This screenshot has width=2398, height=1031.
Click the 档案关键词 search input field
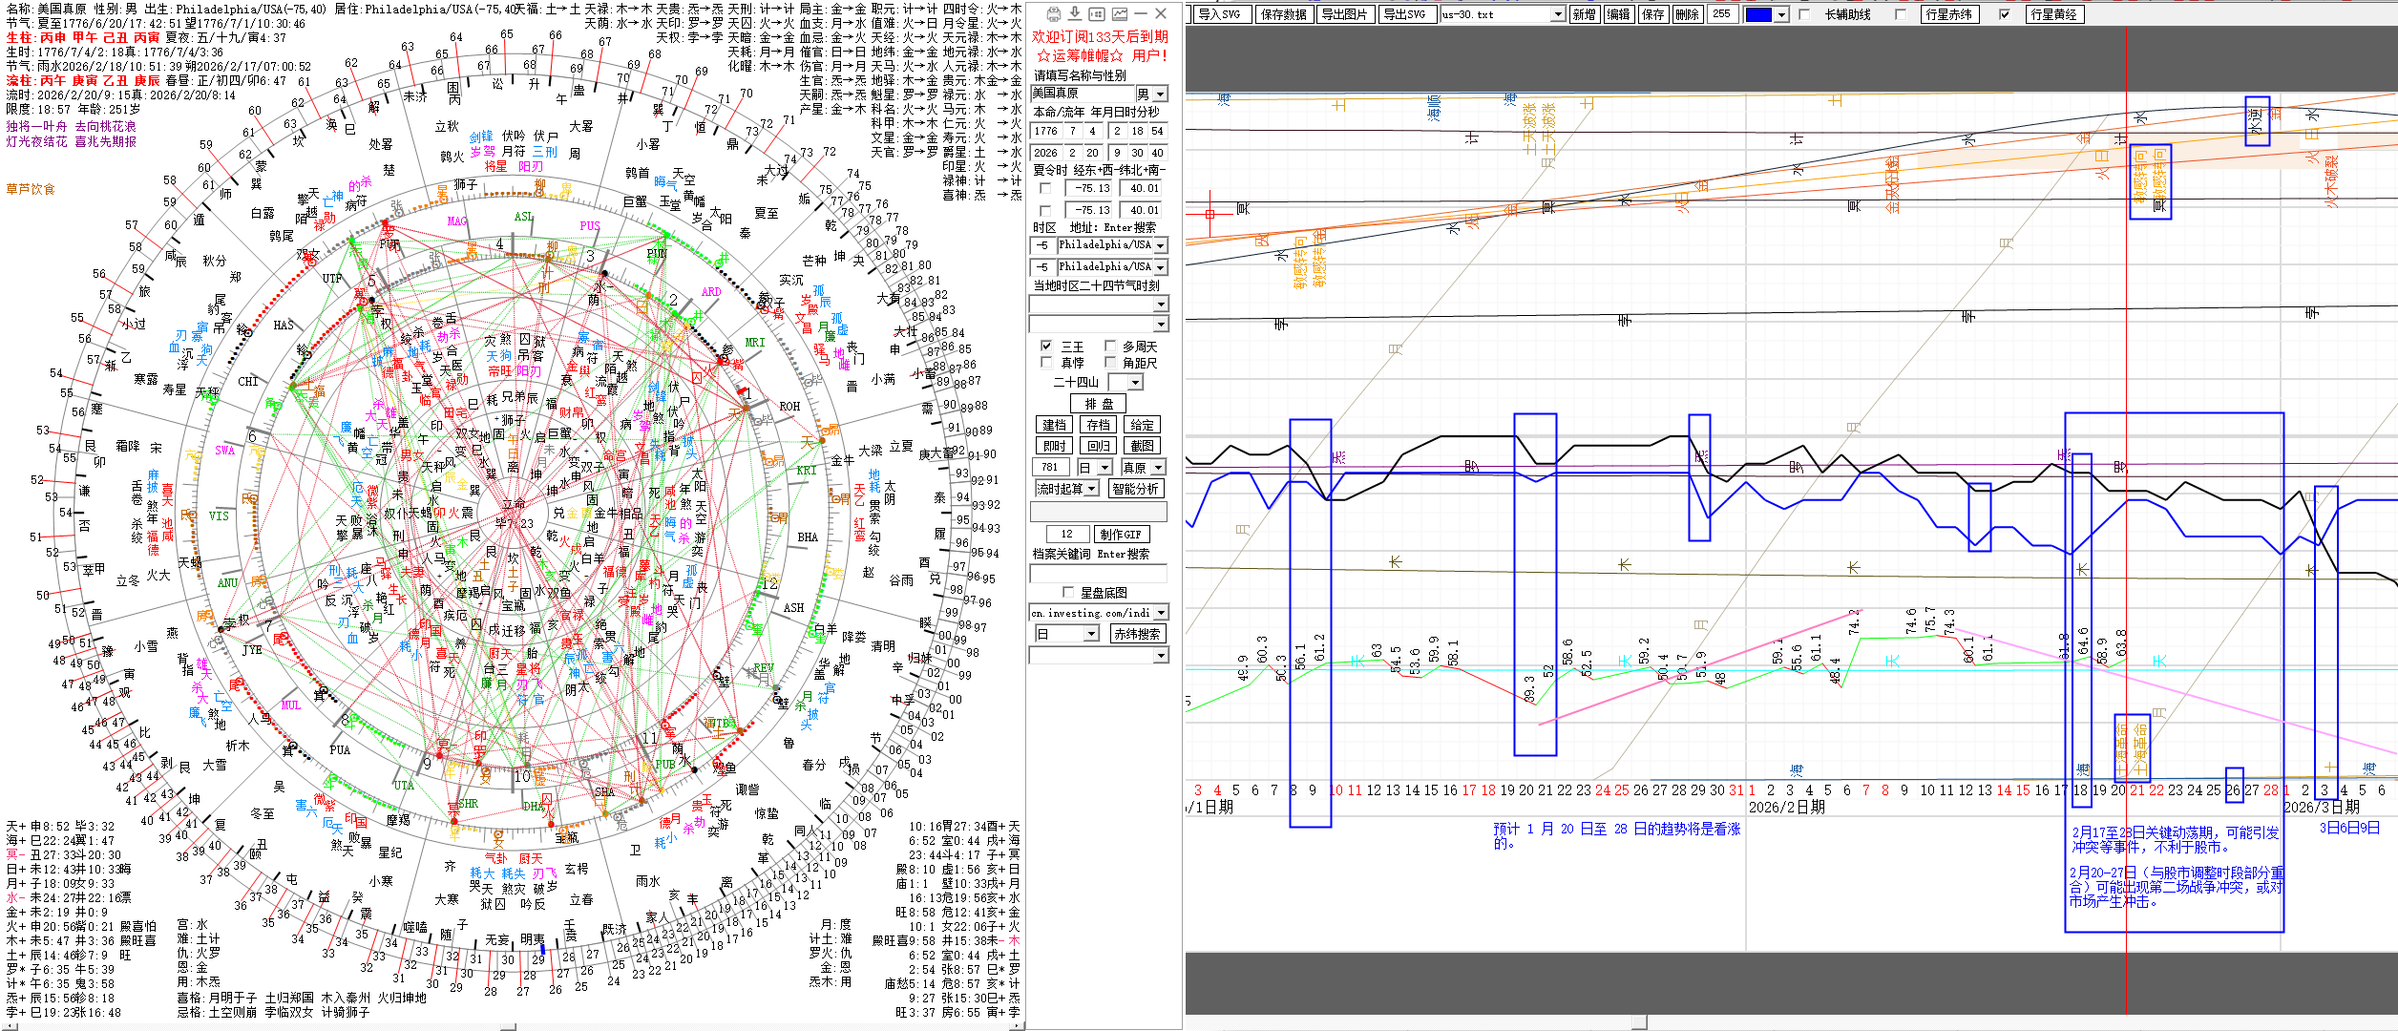coord(1098,573)
